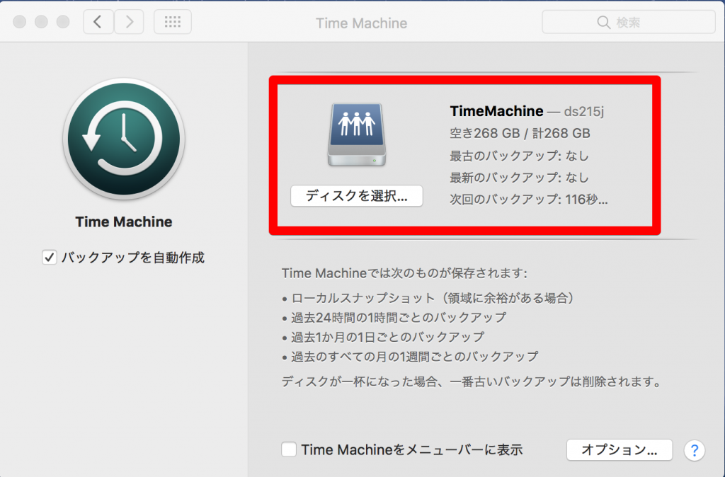
Task: Go back with the left arrow
Action: tap(98, 22)
